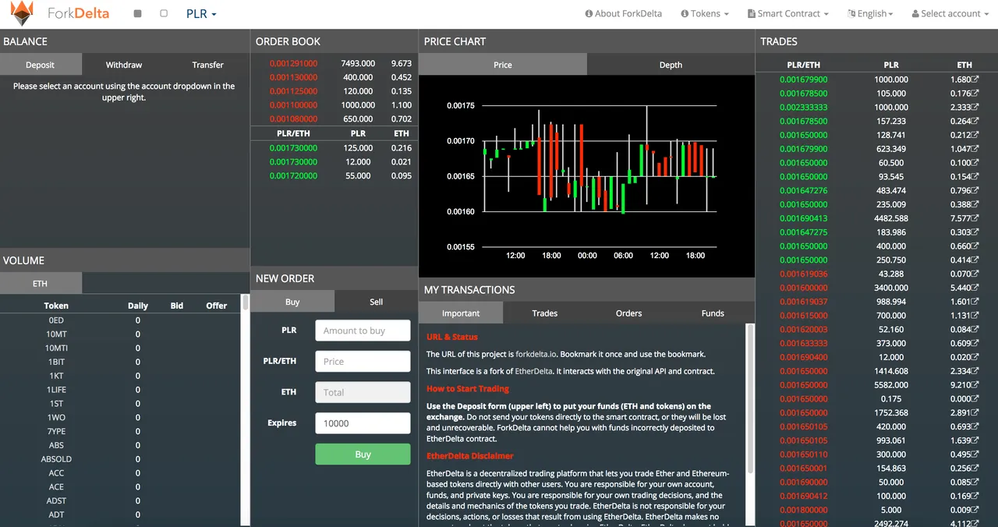This screenshot has width=998, height=527.
Task: Open the English language dropdown
Action: click(869, 13)
